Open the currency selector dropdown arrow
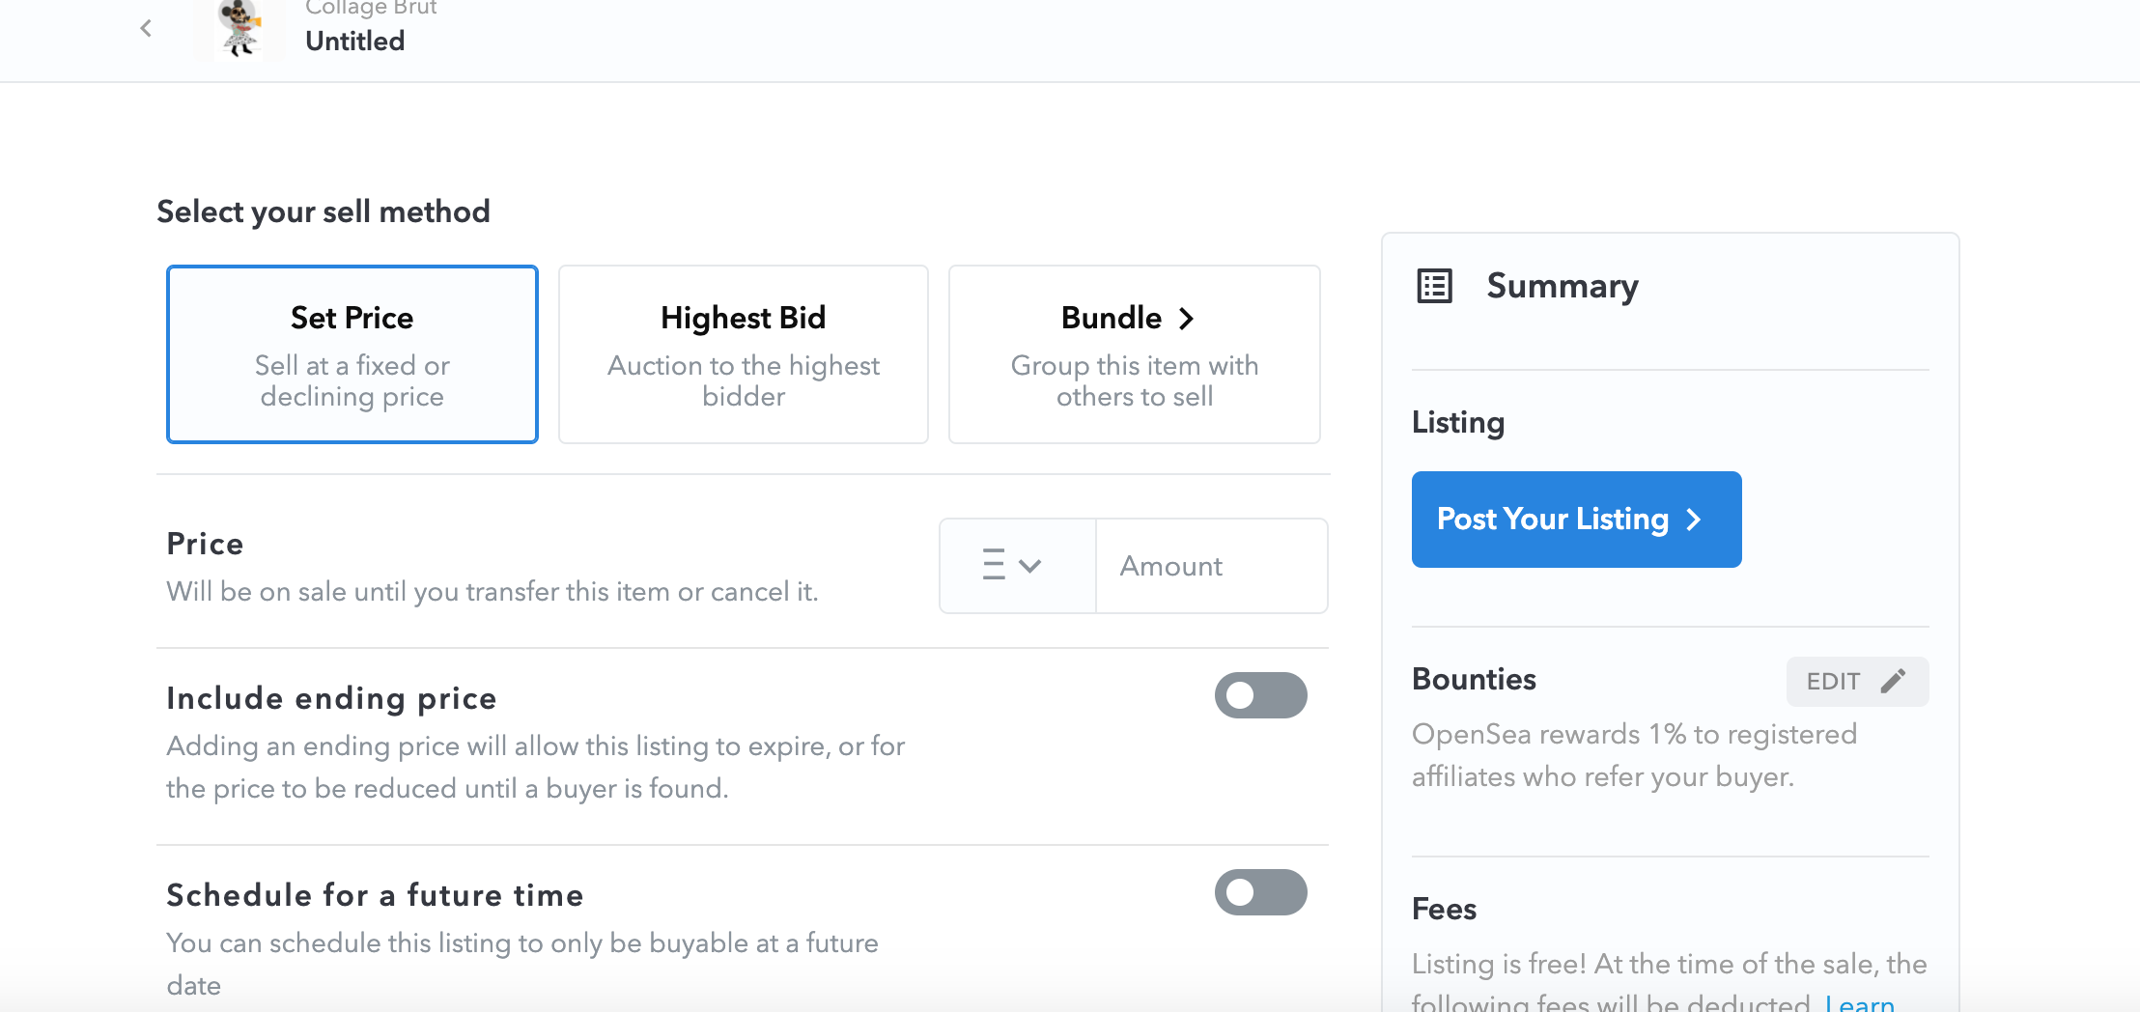This screenshot has height=1012, width=2140. 1030,566
